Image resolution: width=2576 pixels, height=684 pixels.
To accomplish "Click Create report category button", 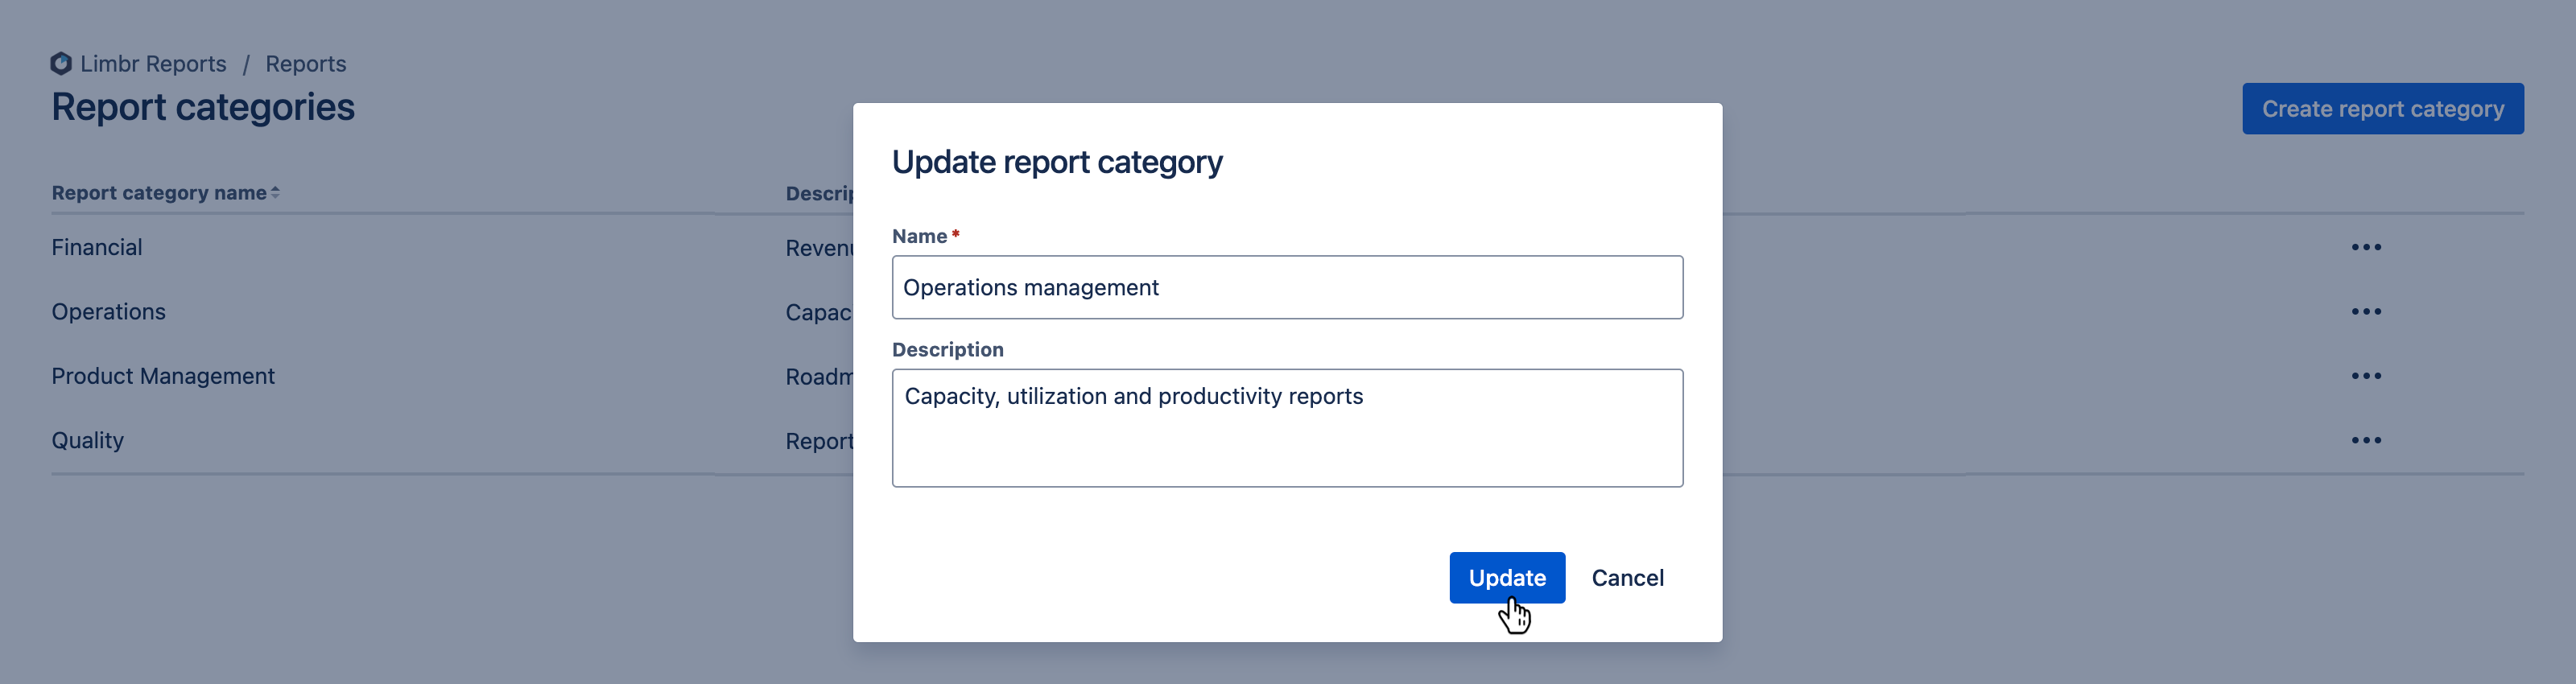I will click(2382, 108).
